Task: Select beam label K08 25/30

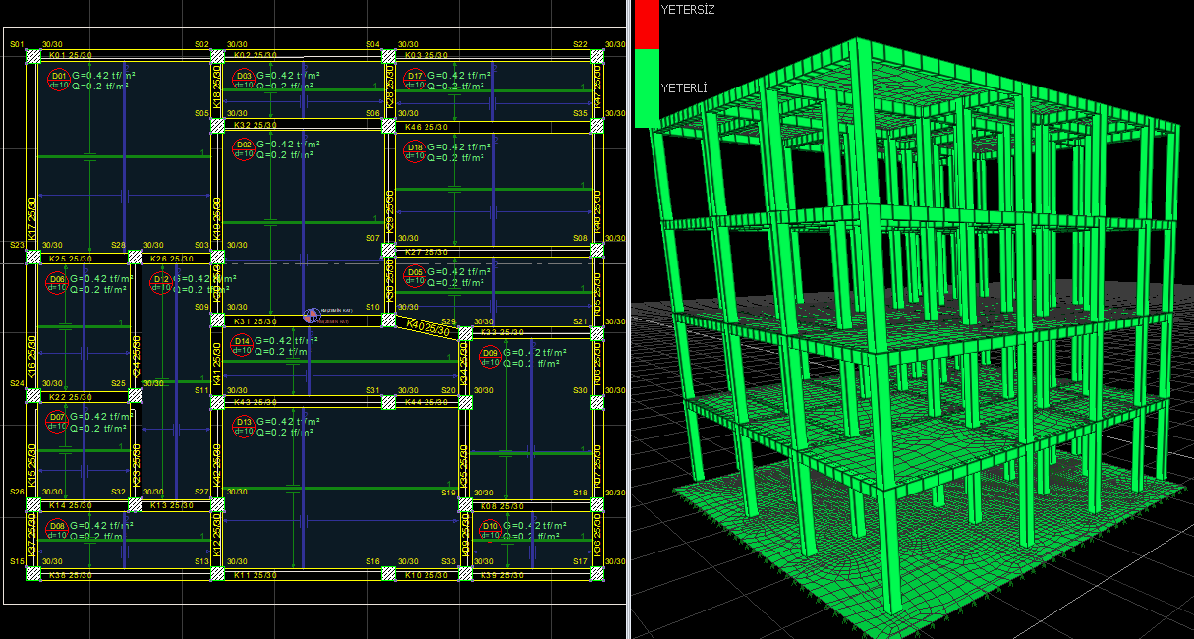Action: click(x=501, y=505)
